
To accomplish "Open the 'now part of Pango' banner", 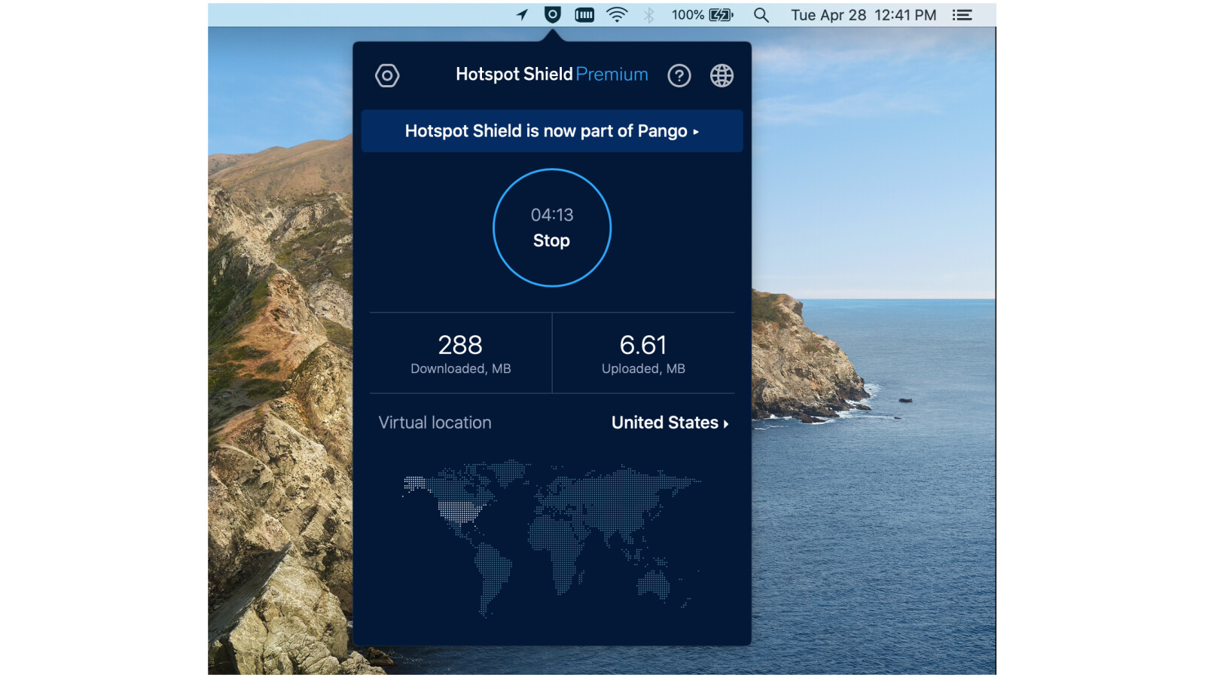I will 552,131.
